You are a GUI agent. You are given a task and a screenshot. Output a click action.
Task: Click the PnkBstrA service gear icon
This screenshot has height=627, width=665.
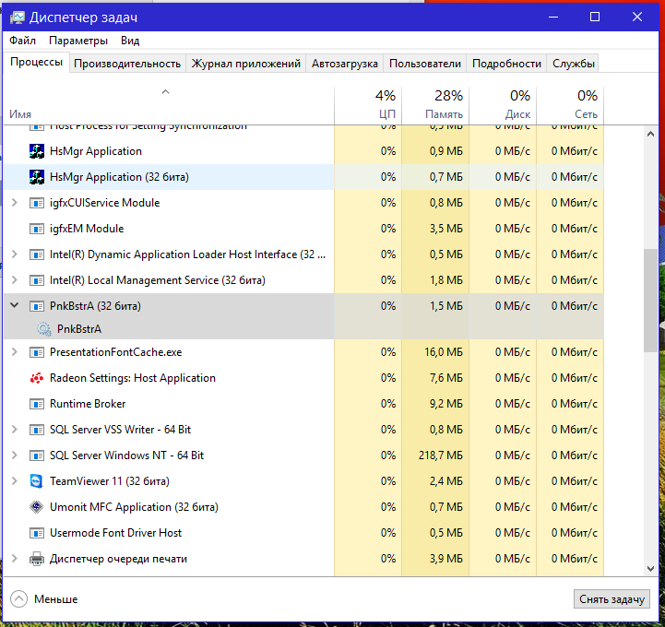43,328
